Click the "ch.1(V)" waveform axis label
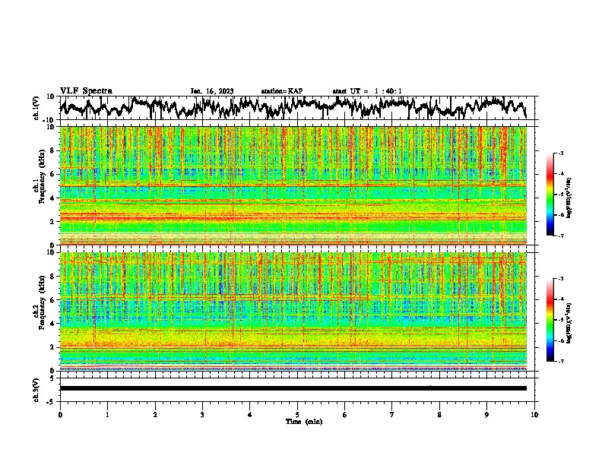 pos(36,108)
